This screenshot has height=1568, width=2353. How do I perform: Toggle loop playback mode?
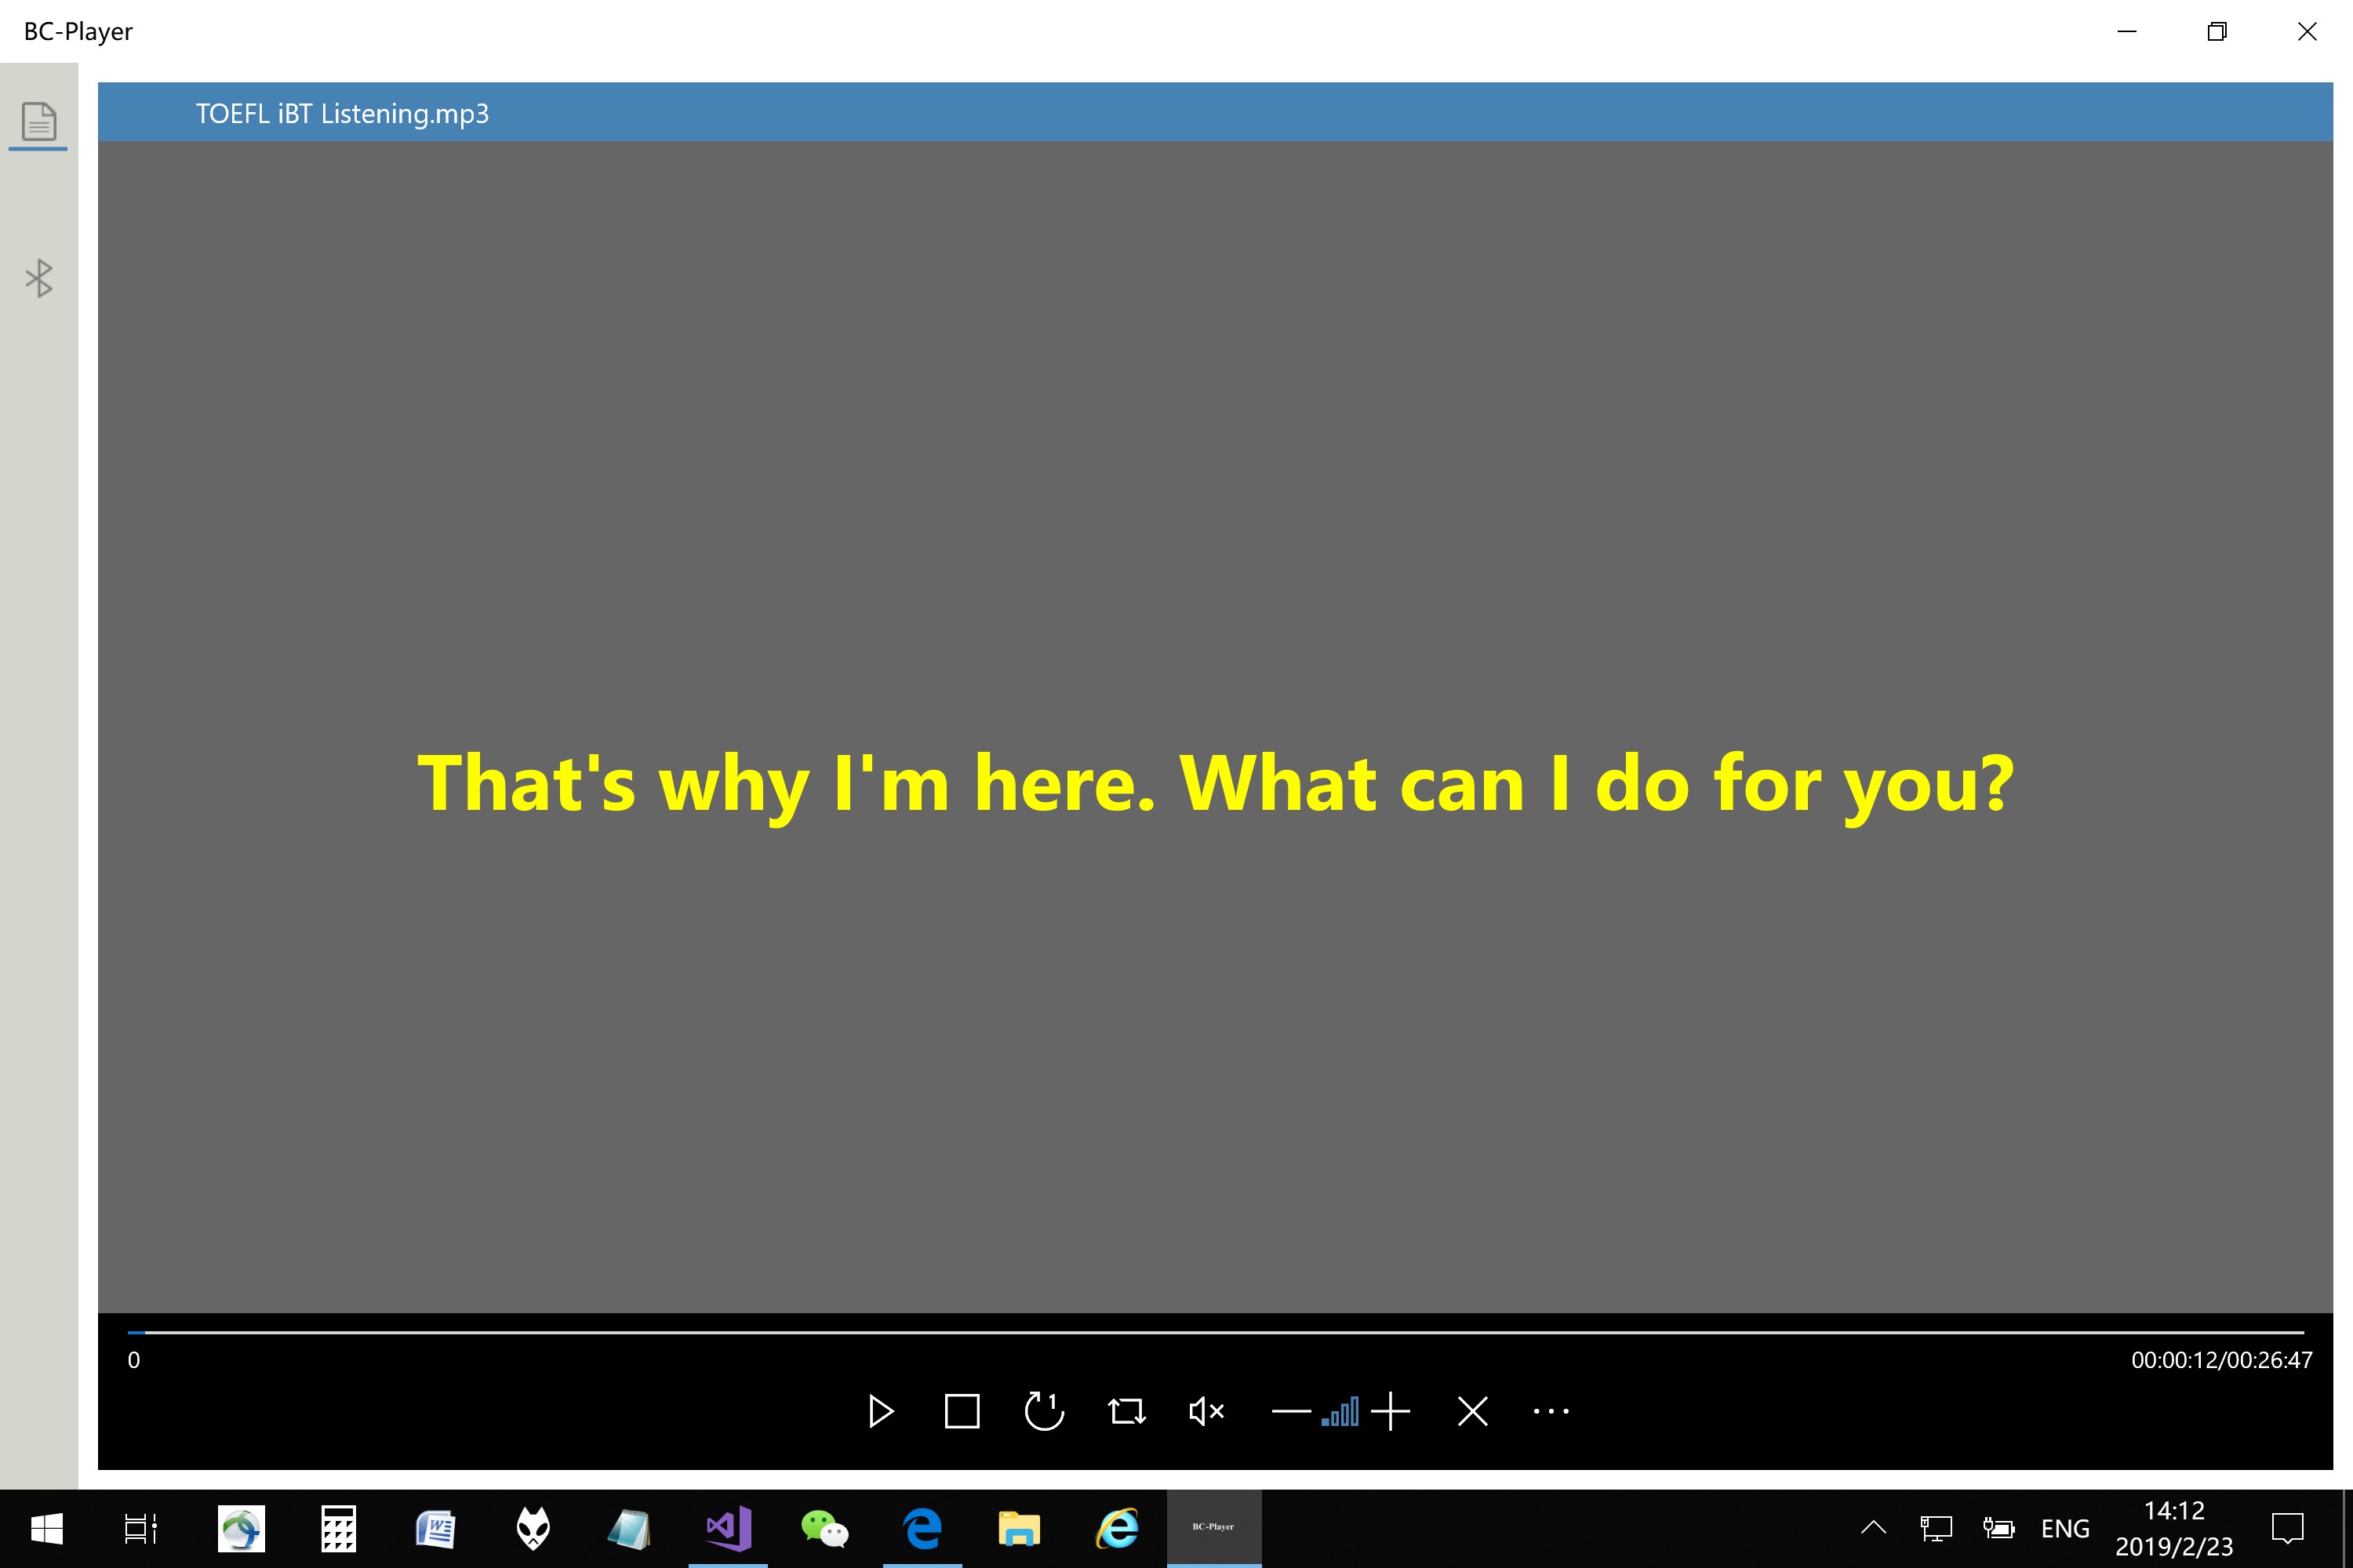click(x=1126, y=1411)
